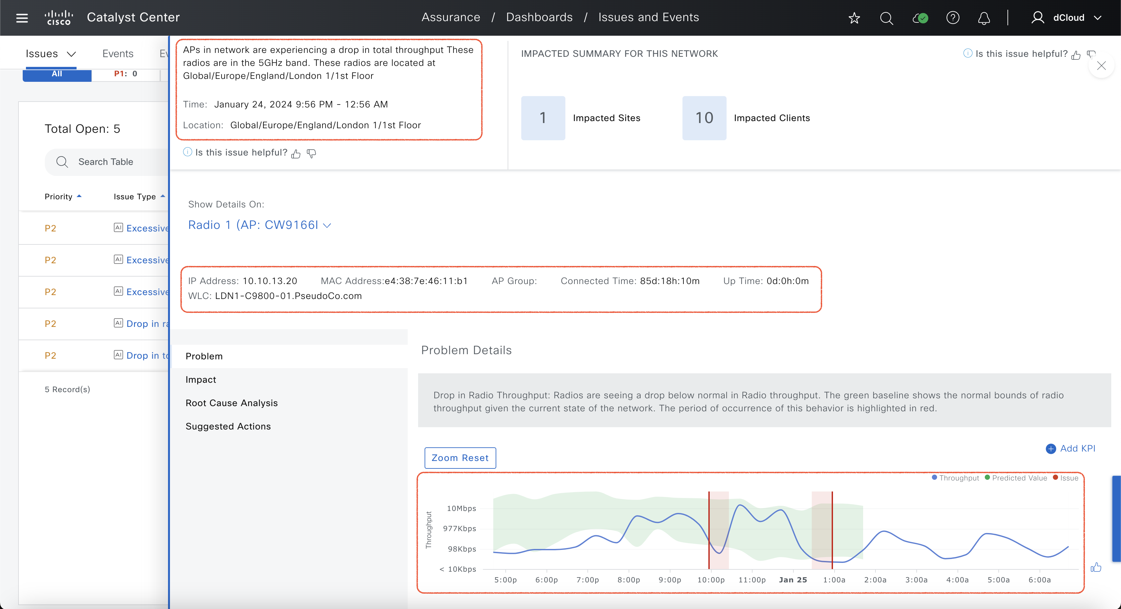Screen dimensions: 1121x609
Task: Open second Excessive issue link
Action: point(147,260)
